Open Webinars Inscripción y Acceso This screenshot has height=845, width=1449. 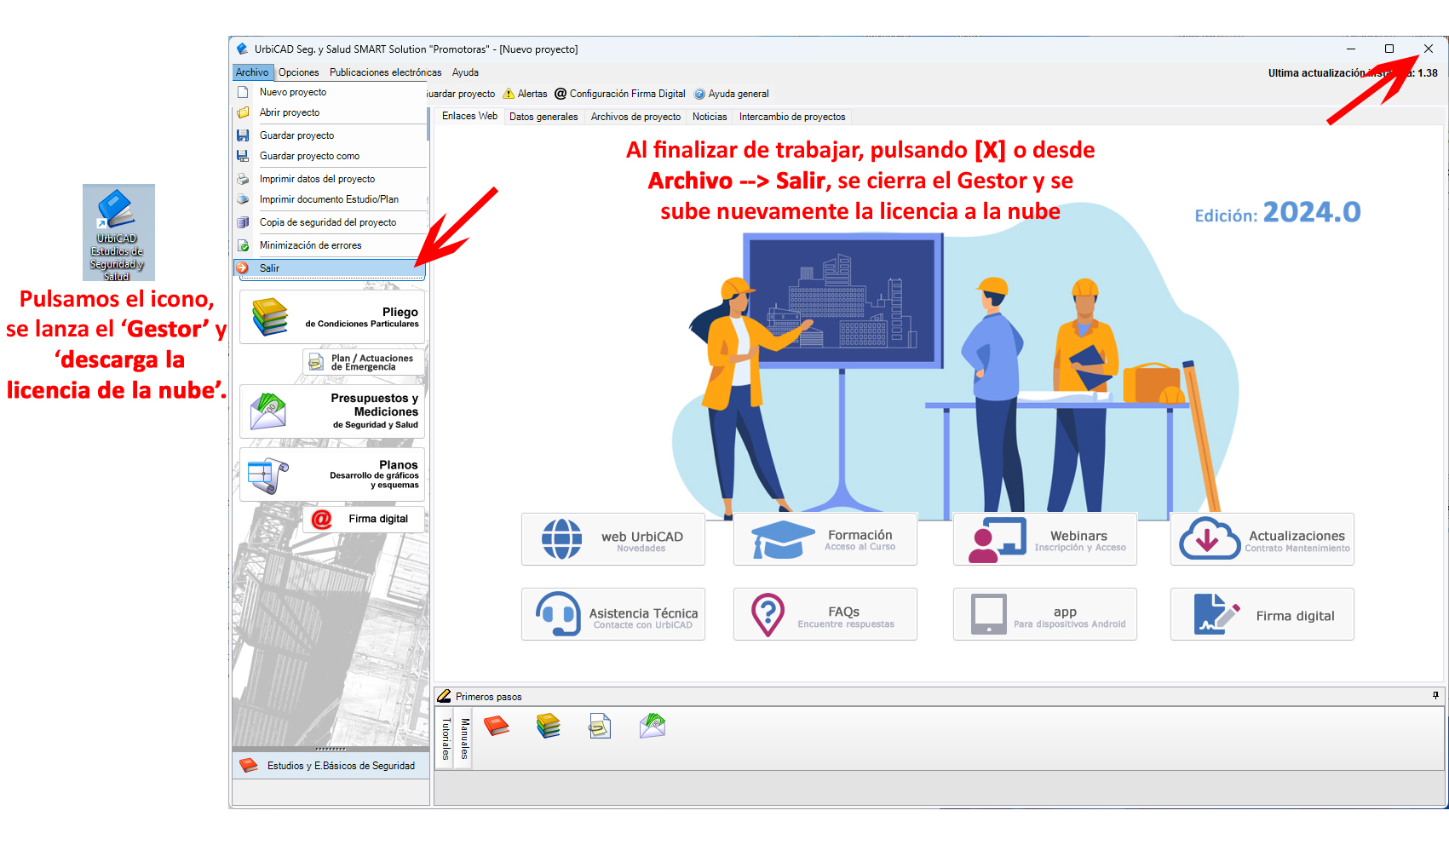click(x=1045, y=539)
